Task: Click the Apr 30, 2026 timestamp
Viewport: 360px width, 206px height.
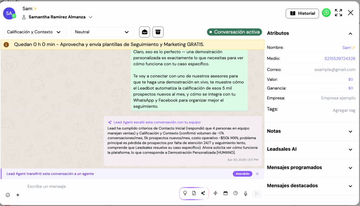Action: pos(243,160)
